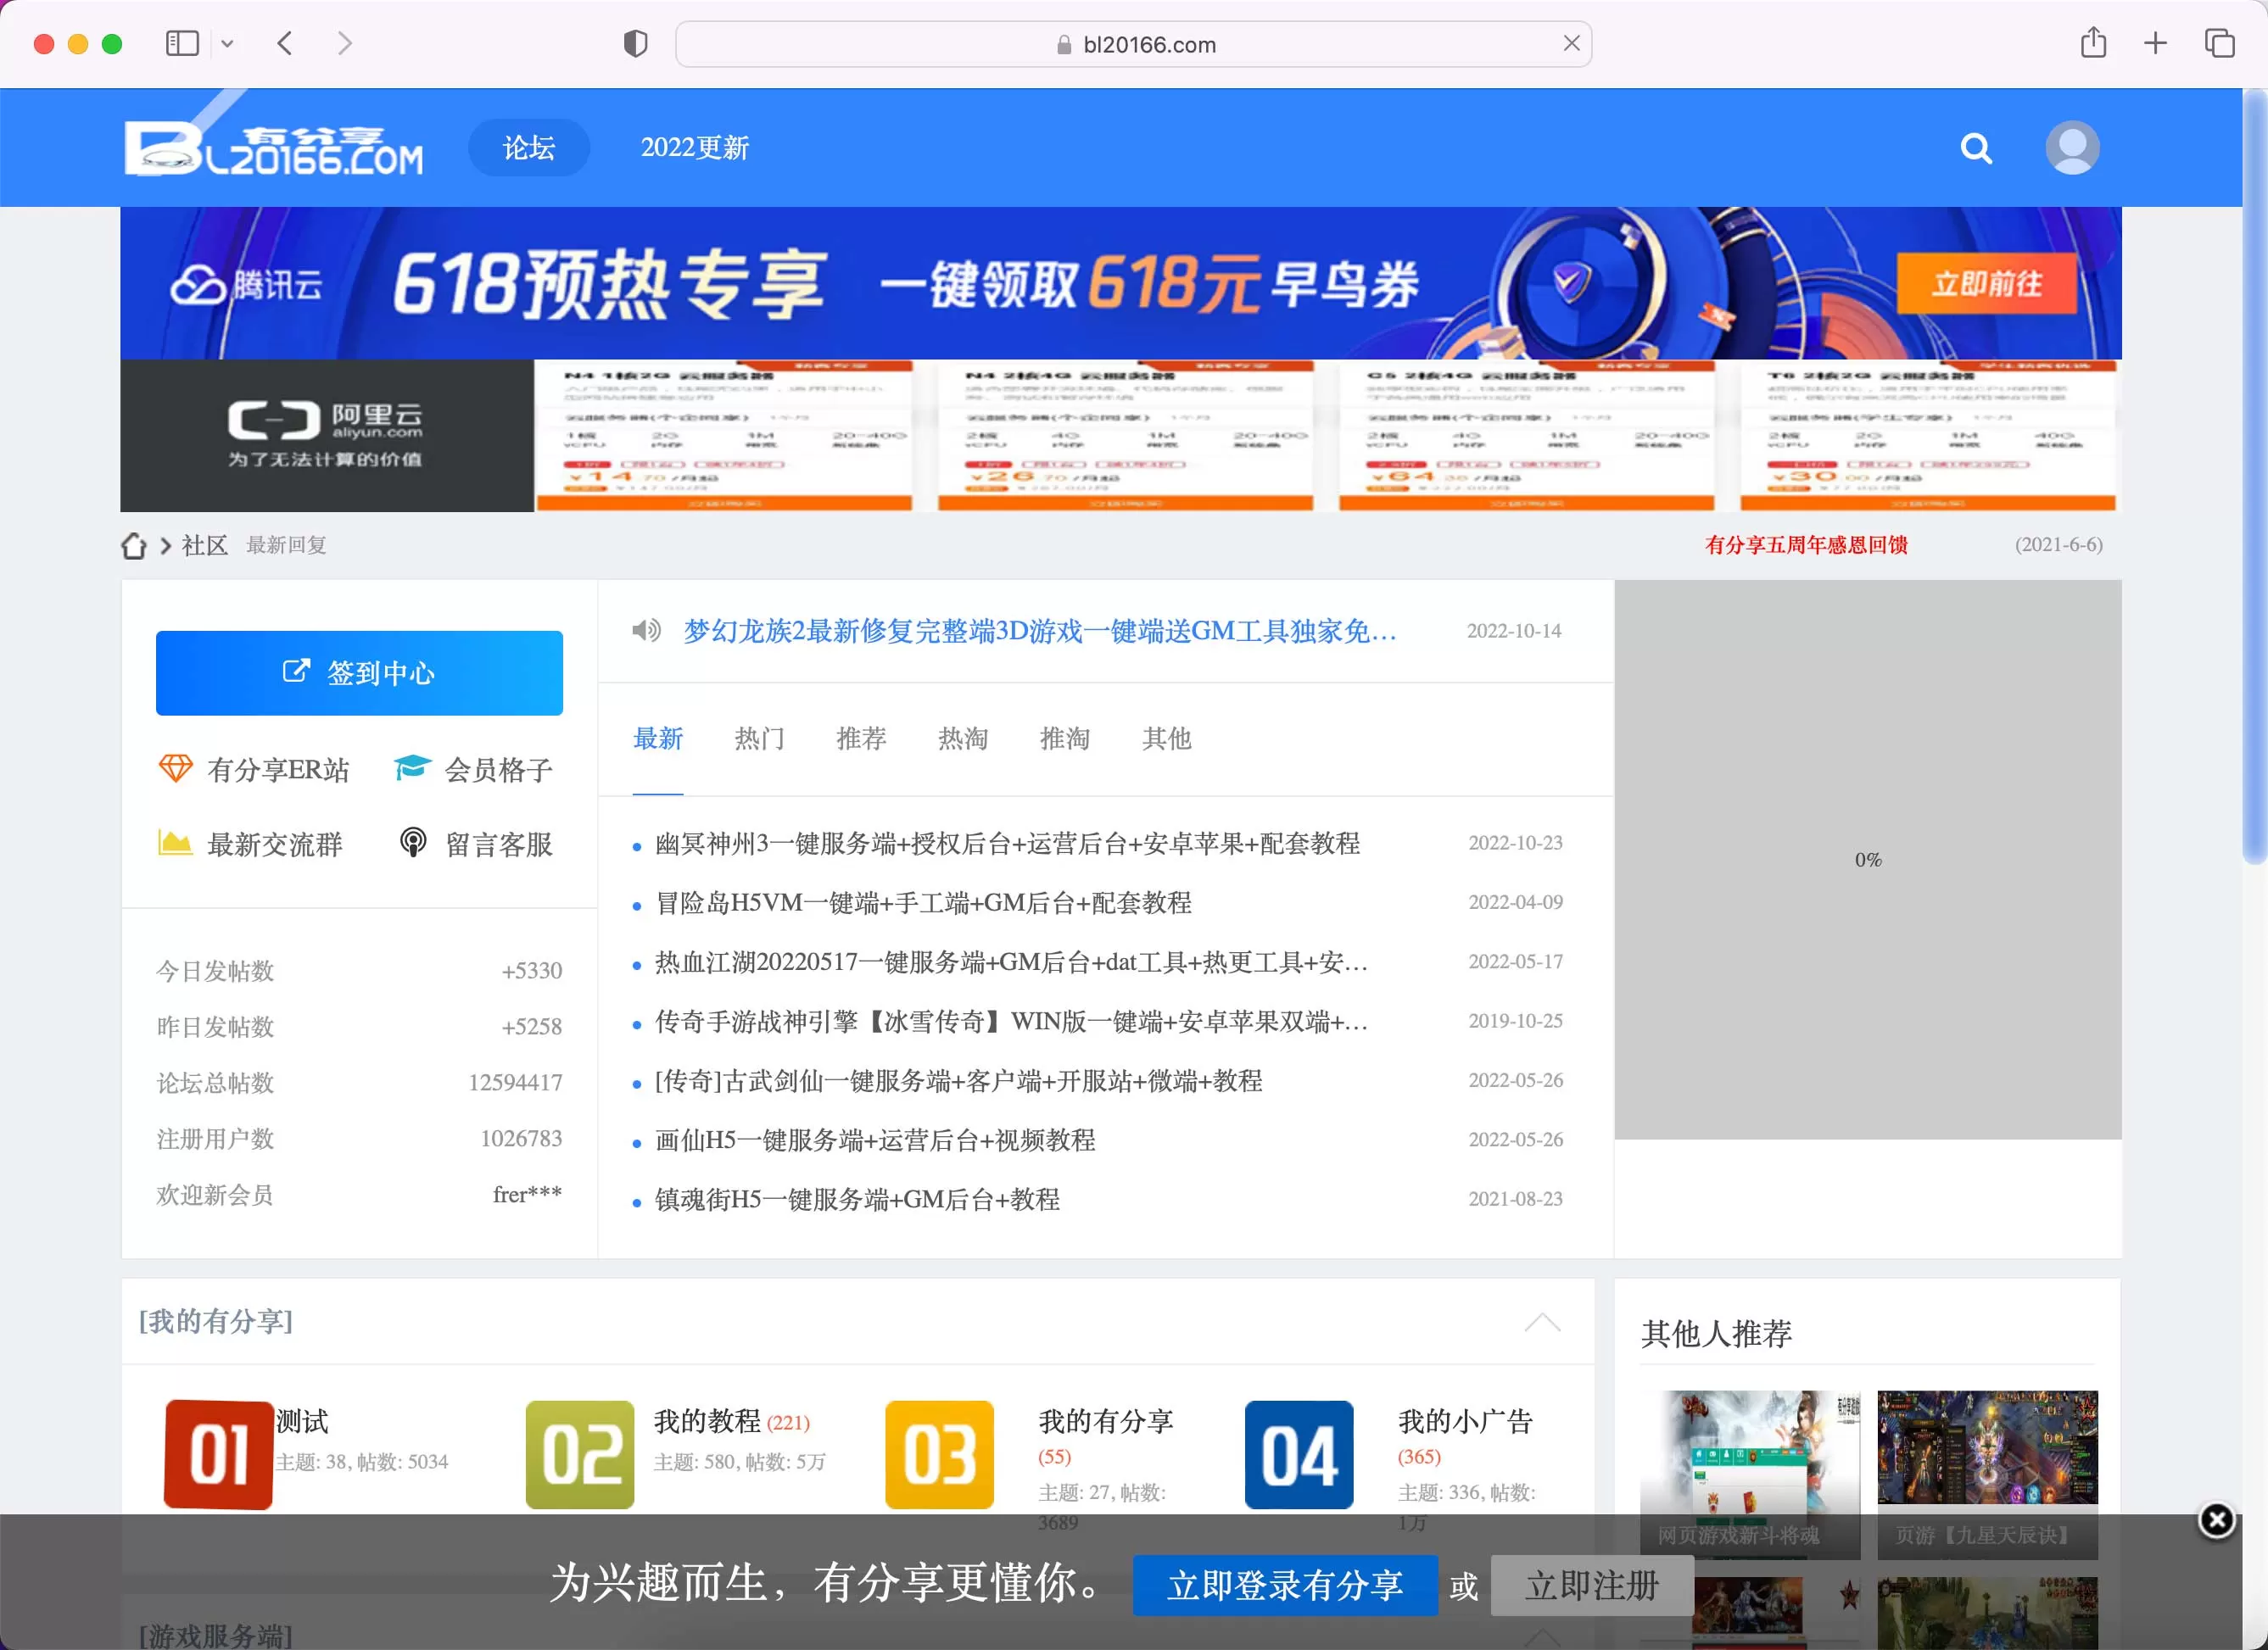Screen dimensions: 2268x1650
Task: Open the 有分享ER站 link
Action: pos(254,770)
